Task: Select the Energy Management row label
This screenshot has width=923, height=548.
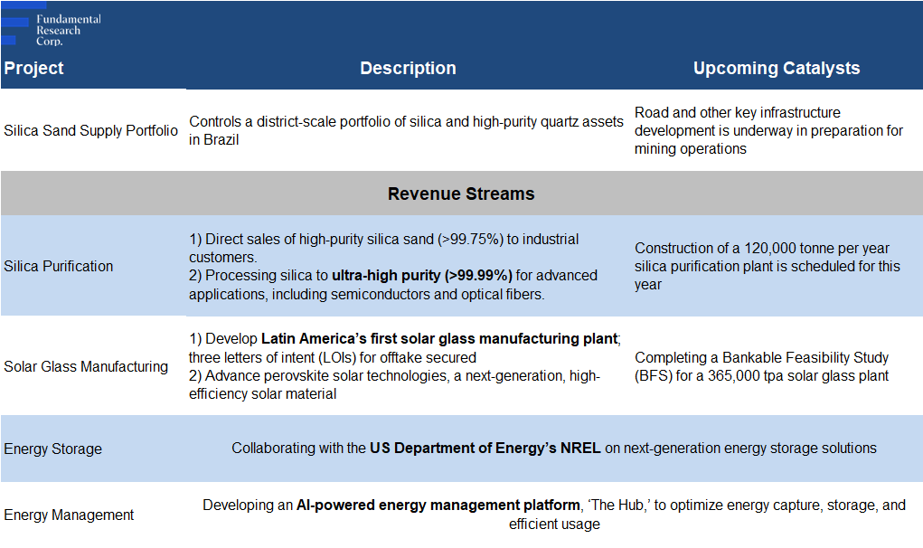Action: 69,515
